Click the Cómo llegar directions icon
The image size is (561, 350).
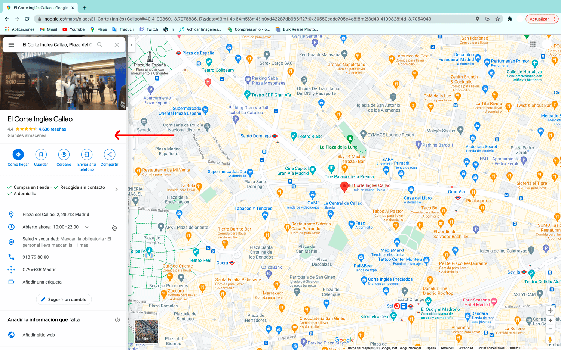[18, 154]
